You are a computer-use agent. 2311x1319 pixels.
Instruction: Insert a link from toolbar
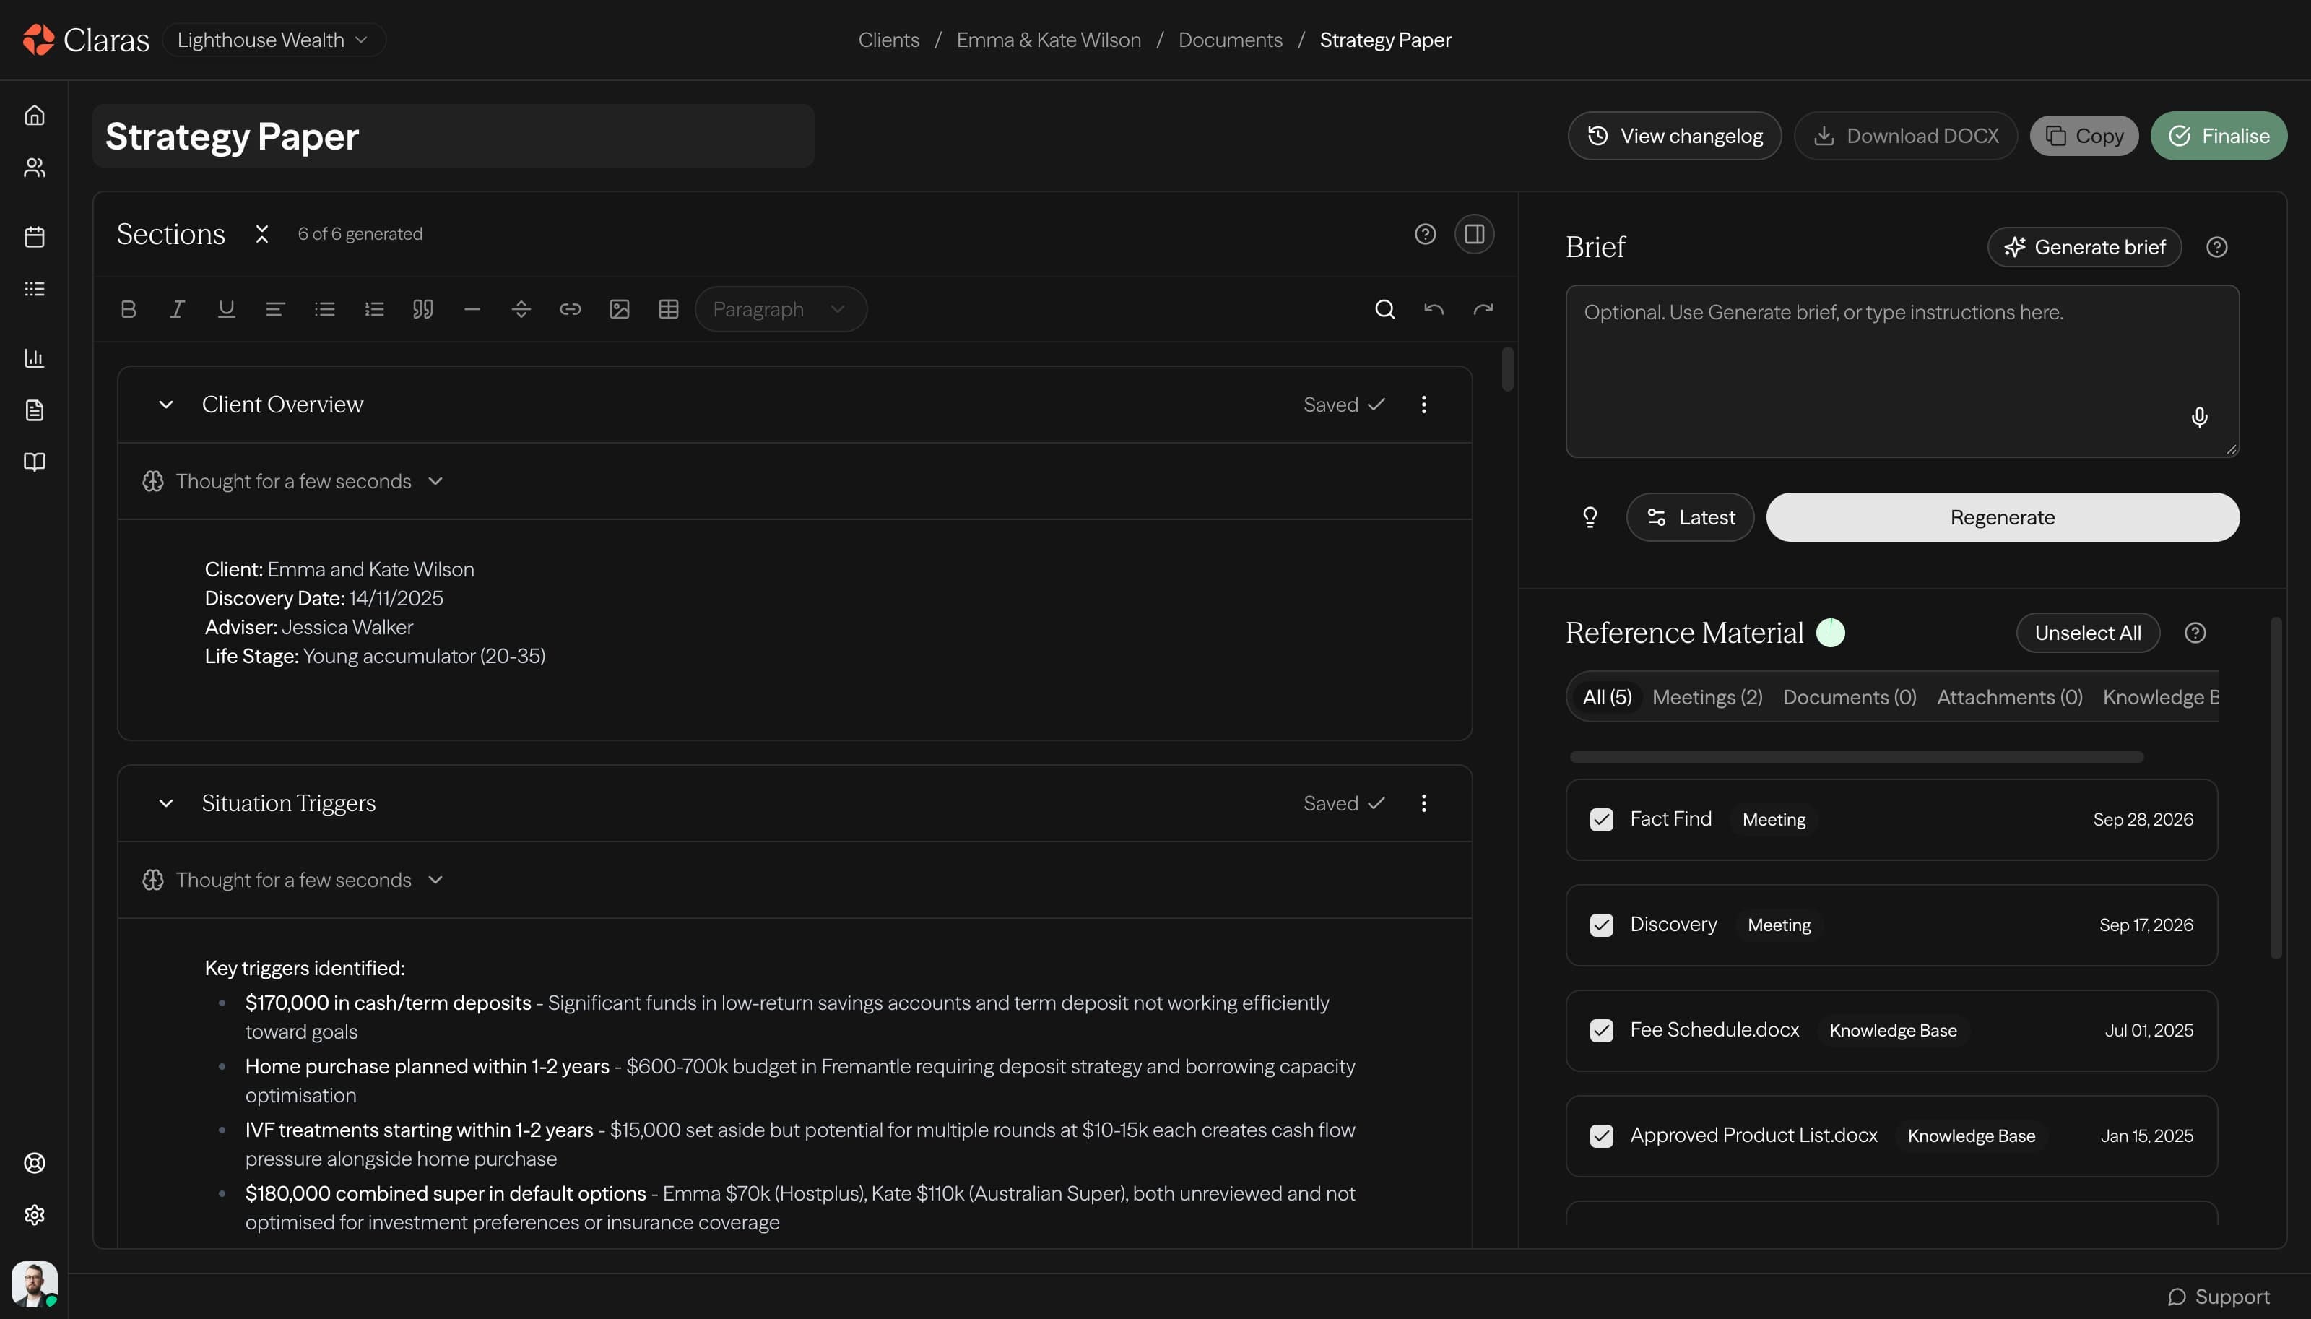tap(571, 310)
